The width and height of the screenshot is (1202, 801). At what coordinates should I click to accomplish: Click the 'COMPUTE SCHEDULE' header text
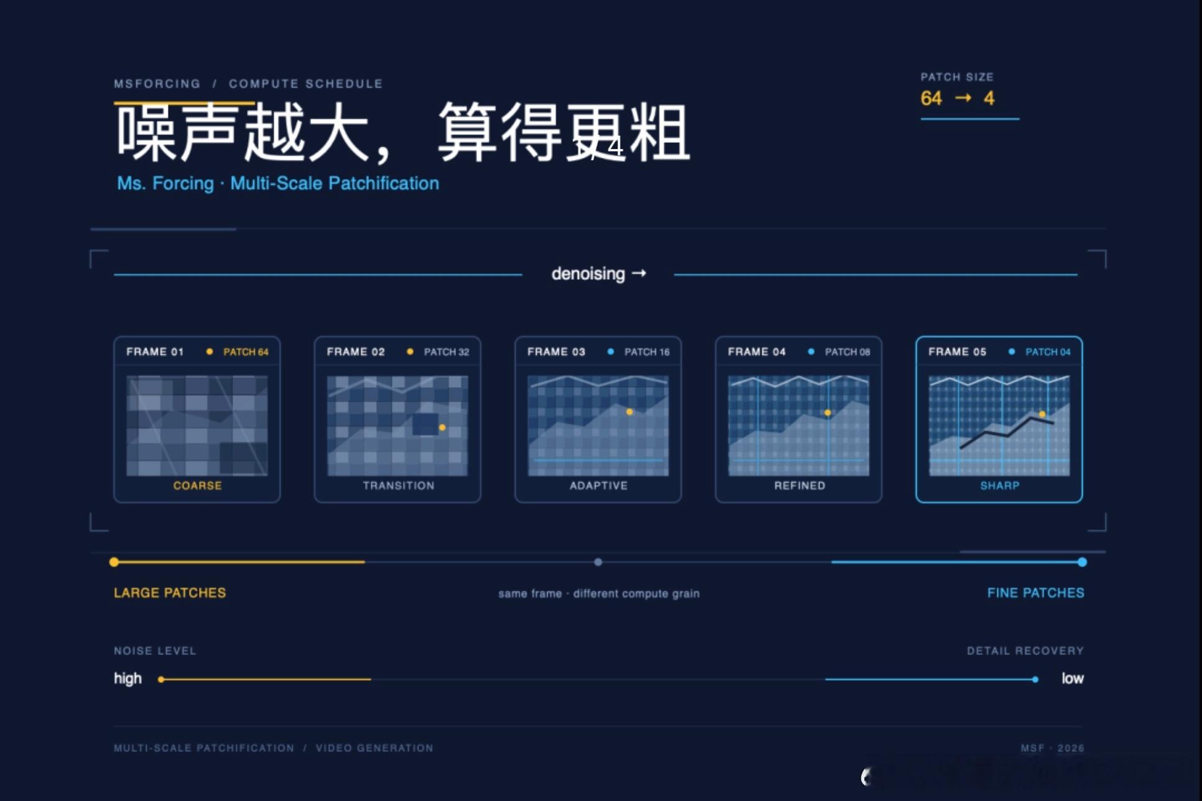tap(306, 84)
